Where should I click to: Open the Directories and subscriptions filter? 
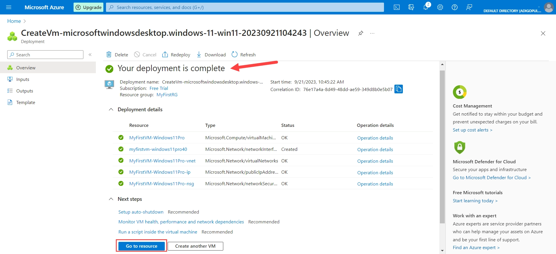pos(411,7)
